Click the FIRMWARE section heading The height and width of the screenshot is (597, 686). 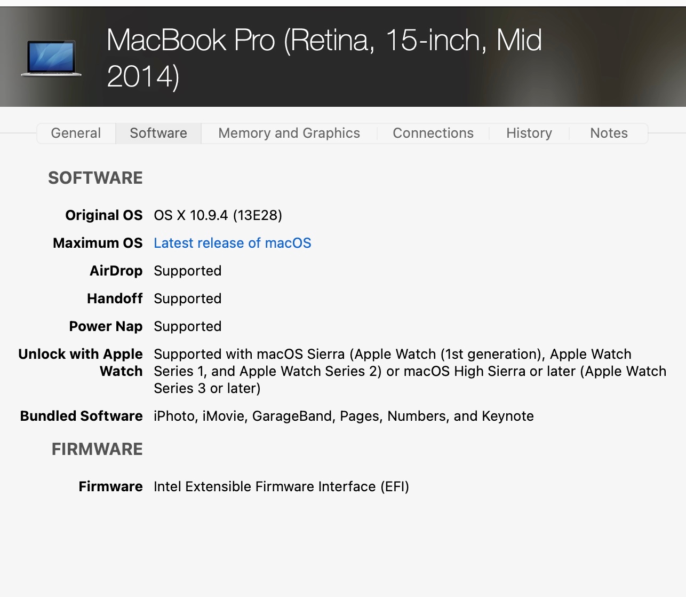pos(97,449)
